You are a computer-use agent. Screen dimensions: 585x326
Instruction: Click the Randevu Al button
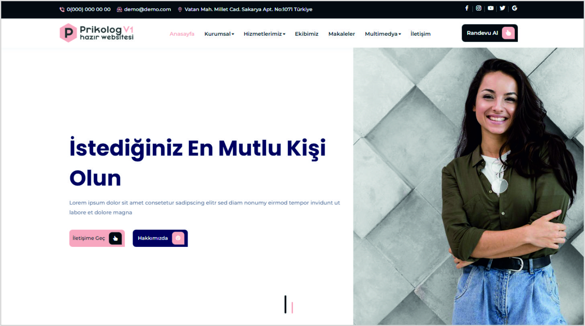pyautogui.click(x=490, y=33)
